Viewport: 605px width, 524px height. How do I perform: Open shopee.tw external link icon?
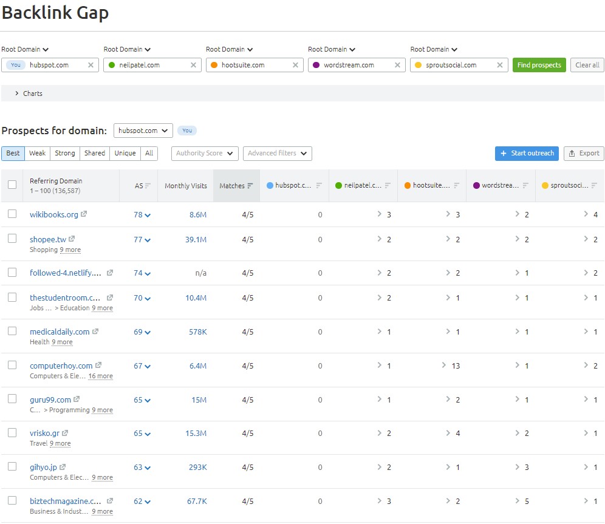[x=72, y=239]
